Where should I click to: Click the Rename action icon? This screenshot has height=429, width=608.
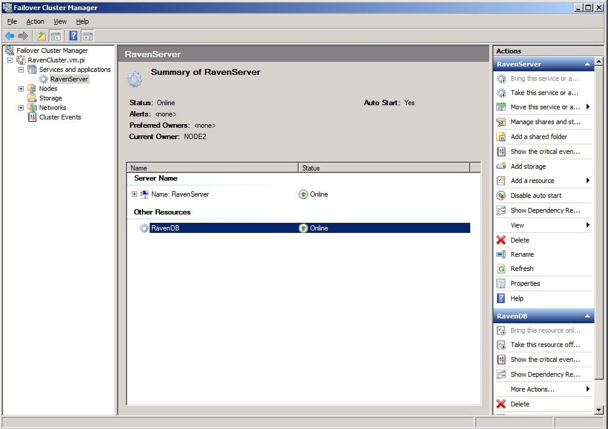click(501, 254)
